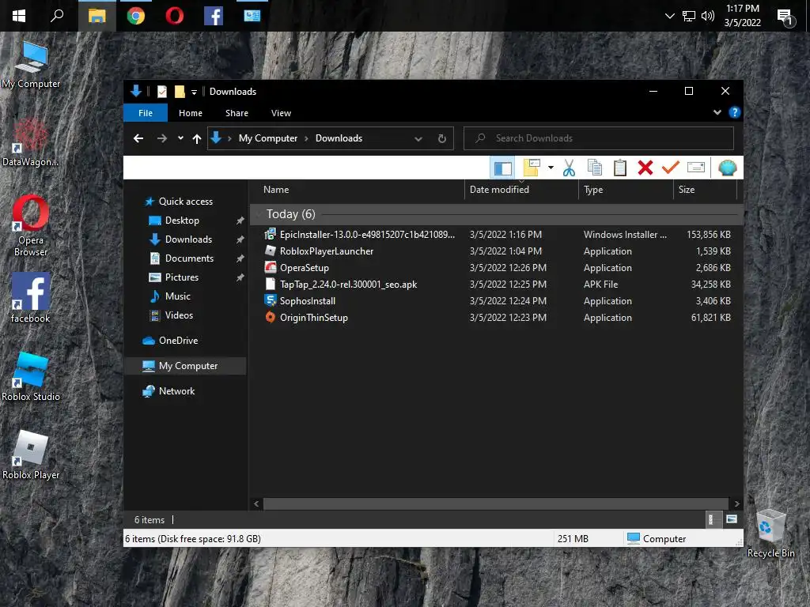Expand the ribbon with chevron arrow
Image resolution: width=810 pixels, height=607 pixels.
717,112
